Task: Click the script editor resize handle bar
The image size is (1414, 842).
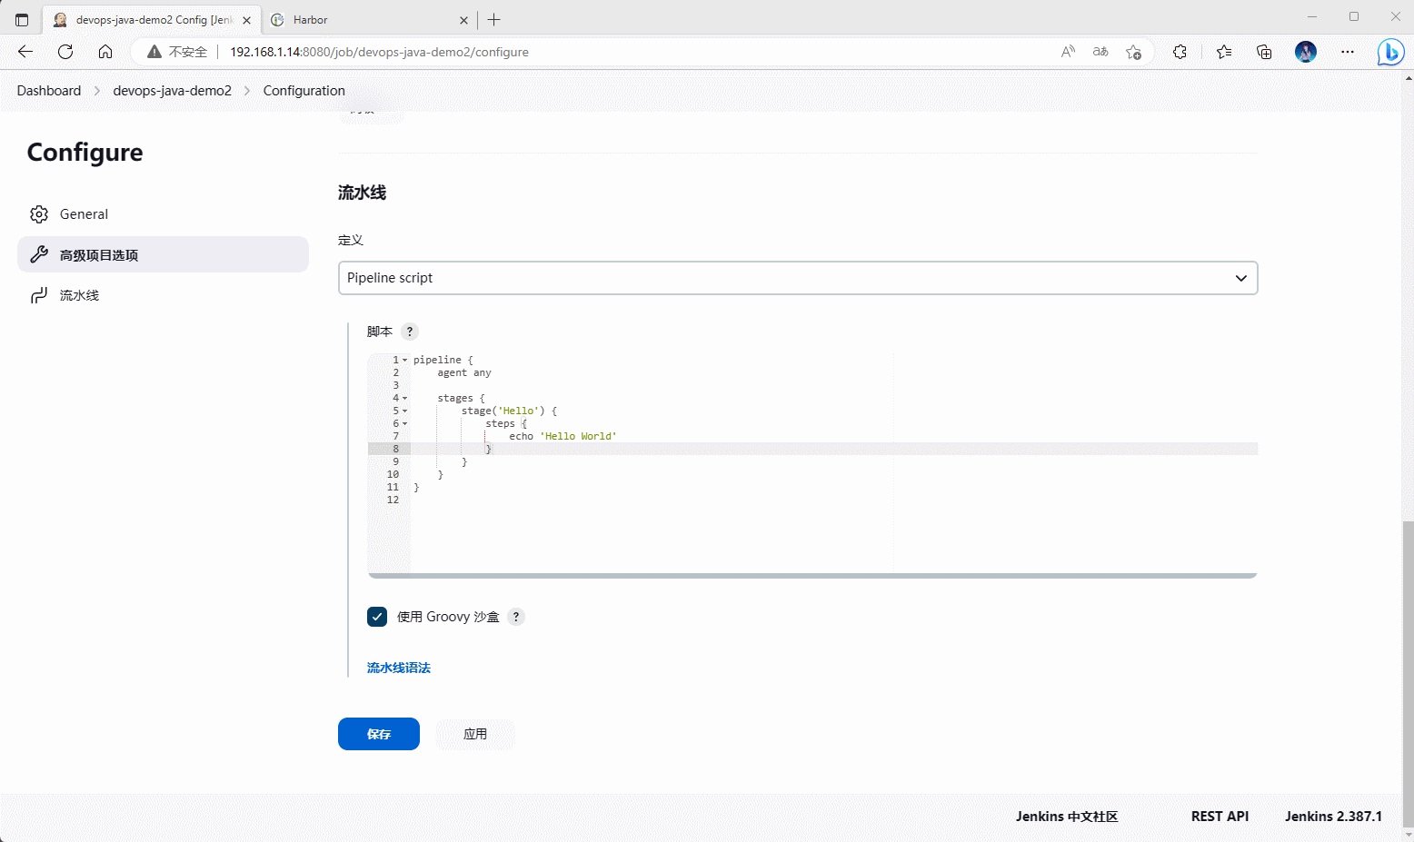Action: (x=812, y=576)
